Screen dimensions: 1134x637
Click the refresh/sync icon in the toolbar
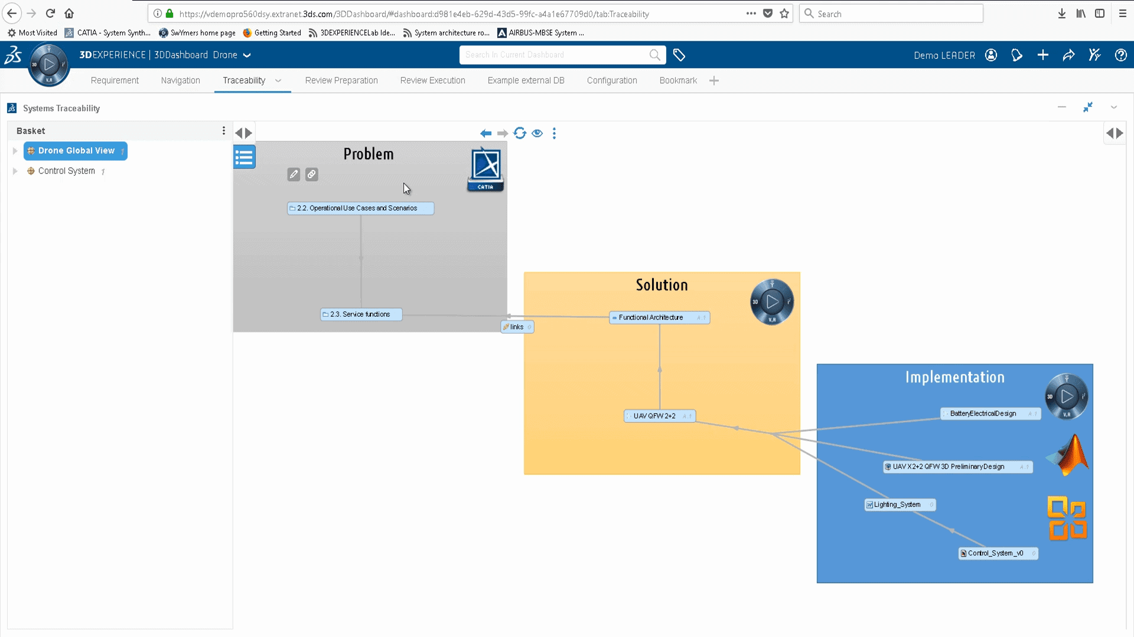click(520, 133)
